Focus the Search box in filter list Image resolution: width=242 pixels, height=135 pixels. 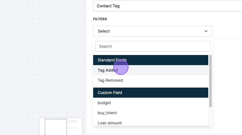153,46
